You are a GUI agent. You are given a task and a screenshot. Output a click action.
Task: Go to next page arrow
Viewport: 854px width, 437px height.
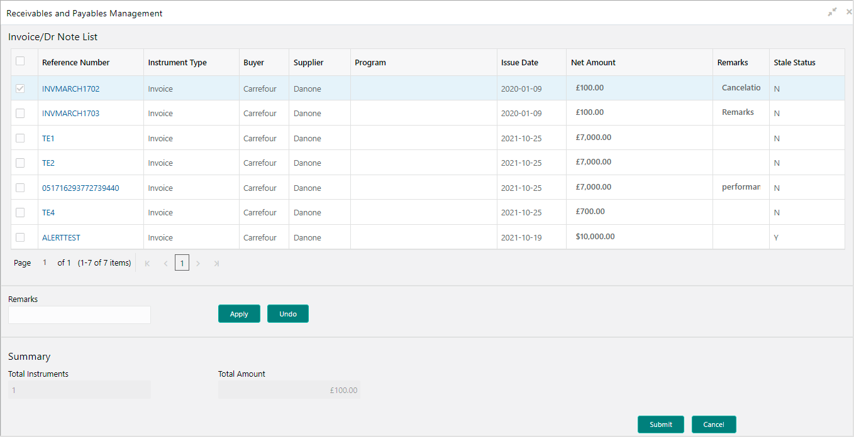coord(198,264)
